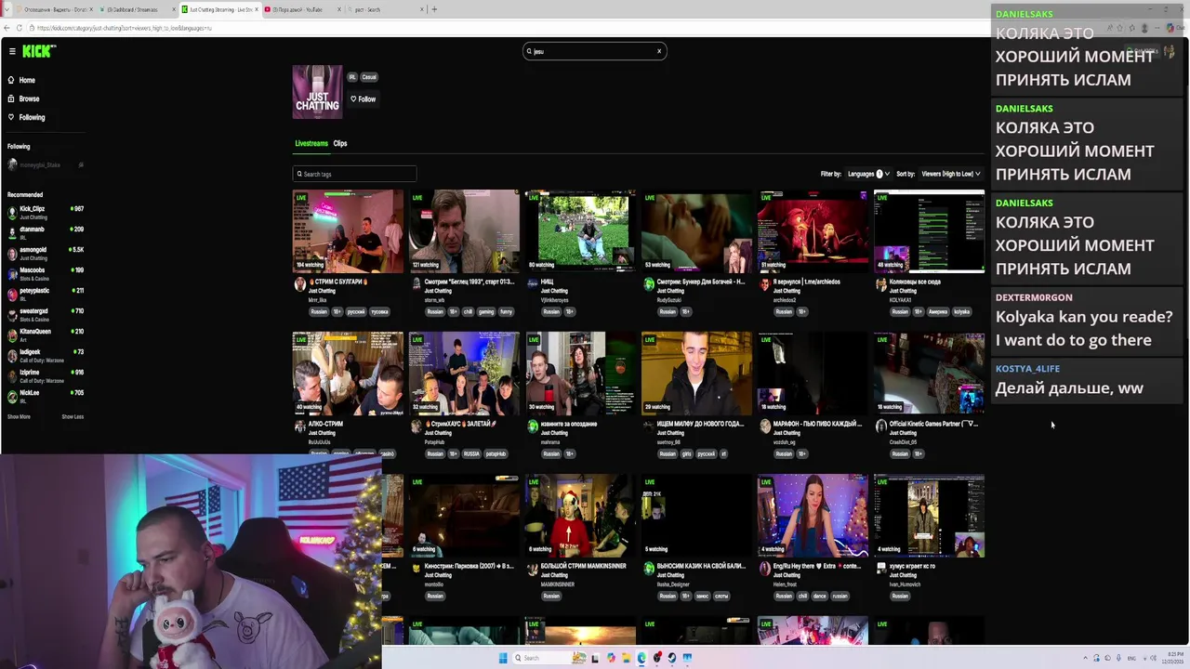
Task: Click Mascoobs channel avatar
Action: pyautogui.click(x=12, y=273)
